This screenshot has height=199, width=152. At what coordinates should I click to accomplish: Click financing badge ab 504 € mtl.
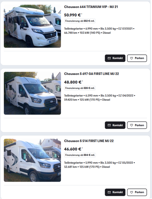coord(80,155)
